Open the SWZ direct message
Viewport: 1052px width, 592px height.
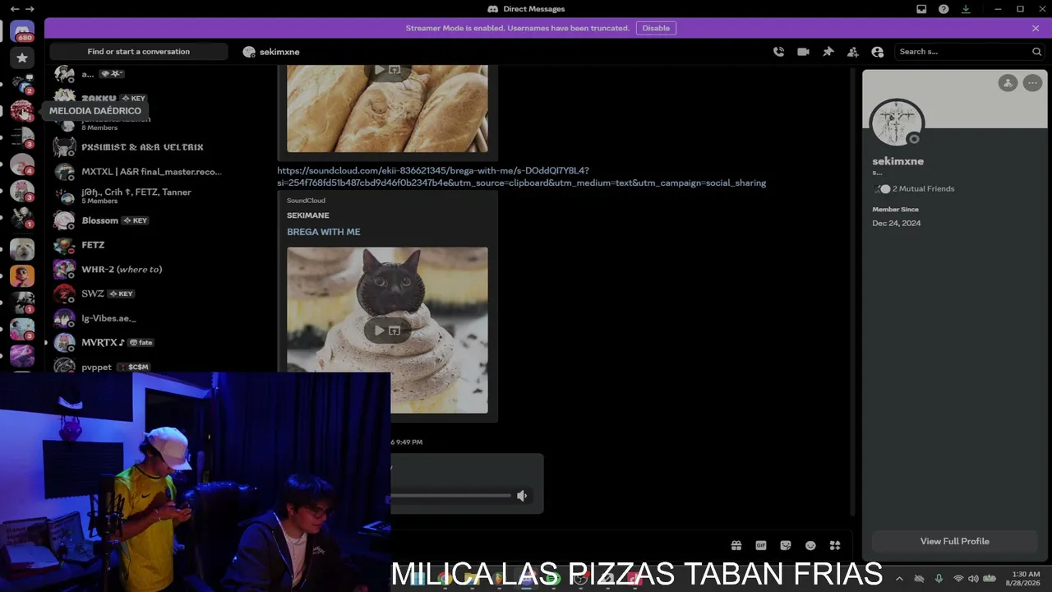point(138,294)
